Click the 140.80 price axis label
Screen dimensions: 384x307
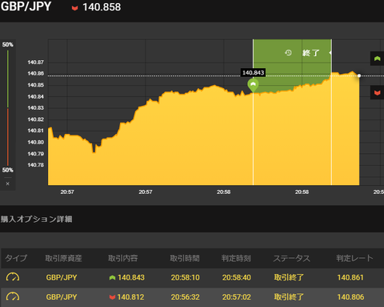(35, 142)
